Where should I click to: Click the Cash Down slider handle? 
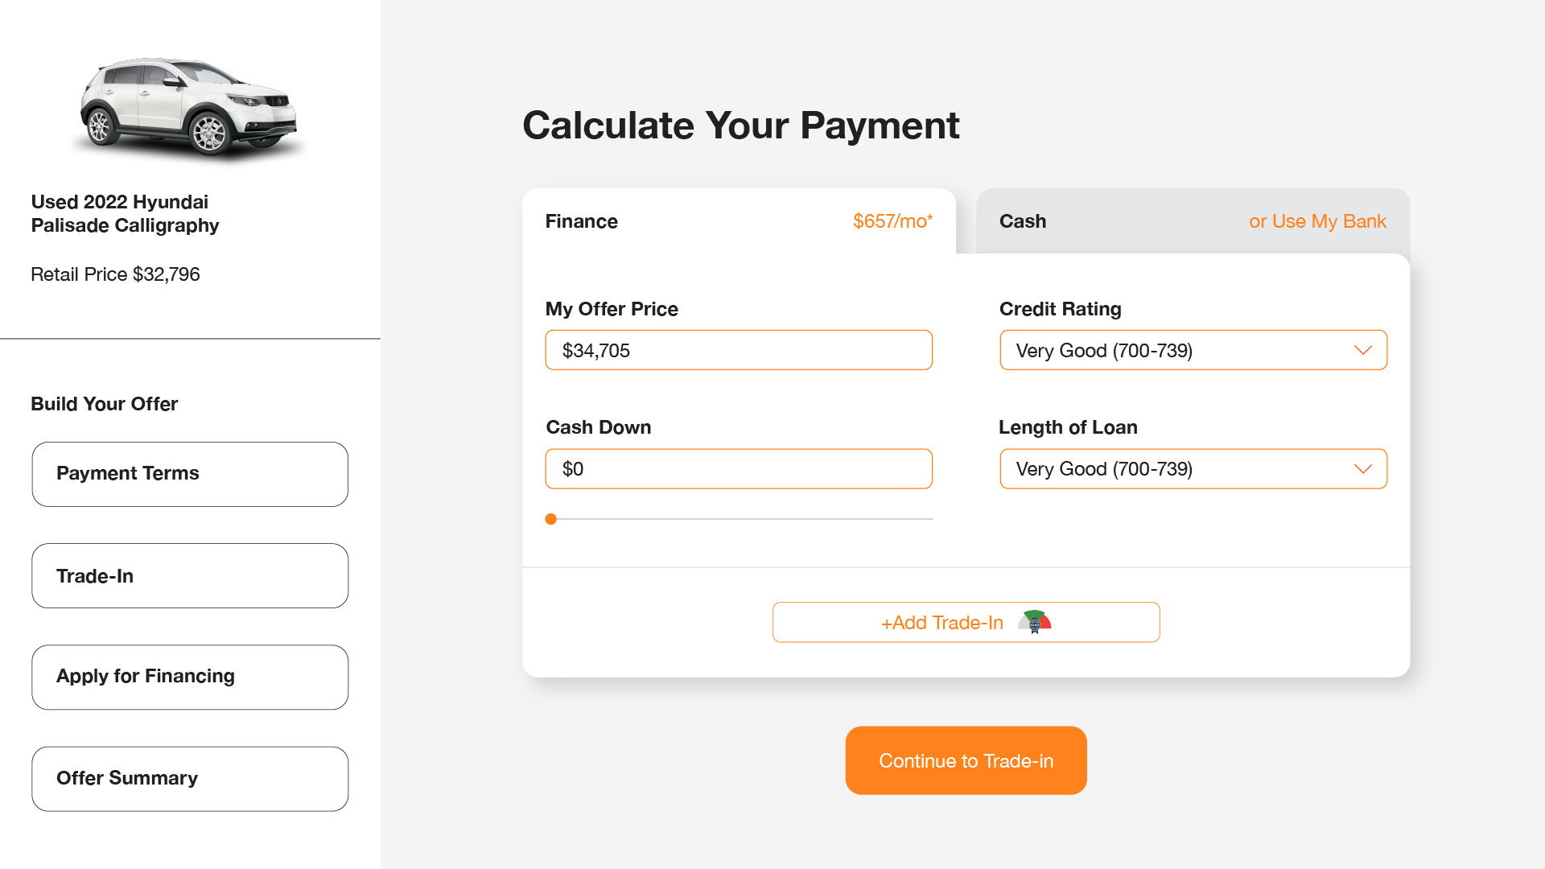tap(551, 519)
